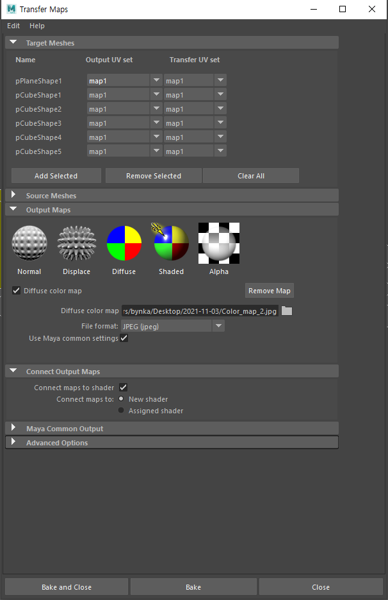Select the pCubeShape3 mesh name
Screen dimensions: 388x600
pyautogui.click(x=38, y=123)
